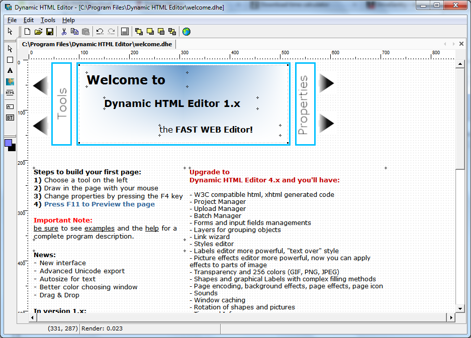Click the upper left-pointing arrow beside Tools
Viewport: 471px width, 338px height.
click(x=40, y=85)
